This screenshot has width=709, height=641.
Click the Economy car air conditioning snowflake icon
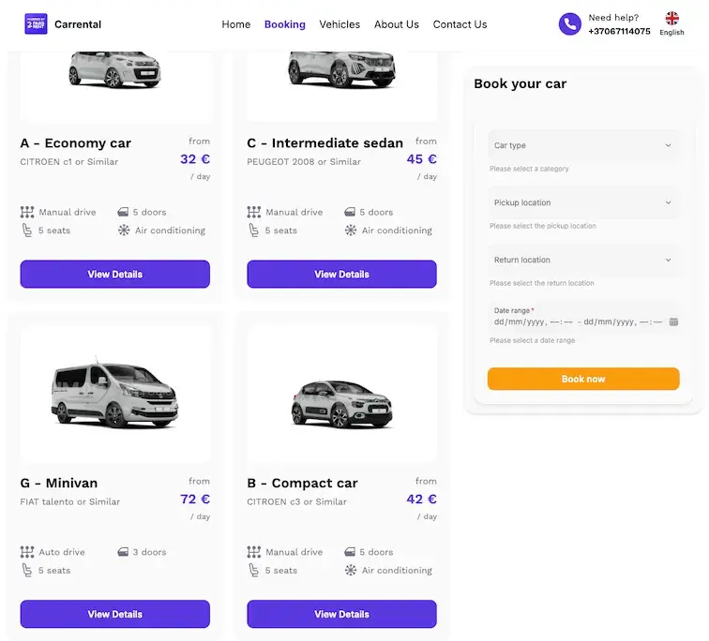click(x=124, y=231)
